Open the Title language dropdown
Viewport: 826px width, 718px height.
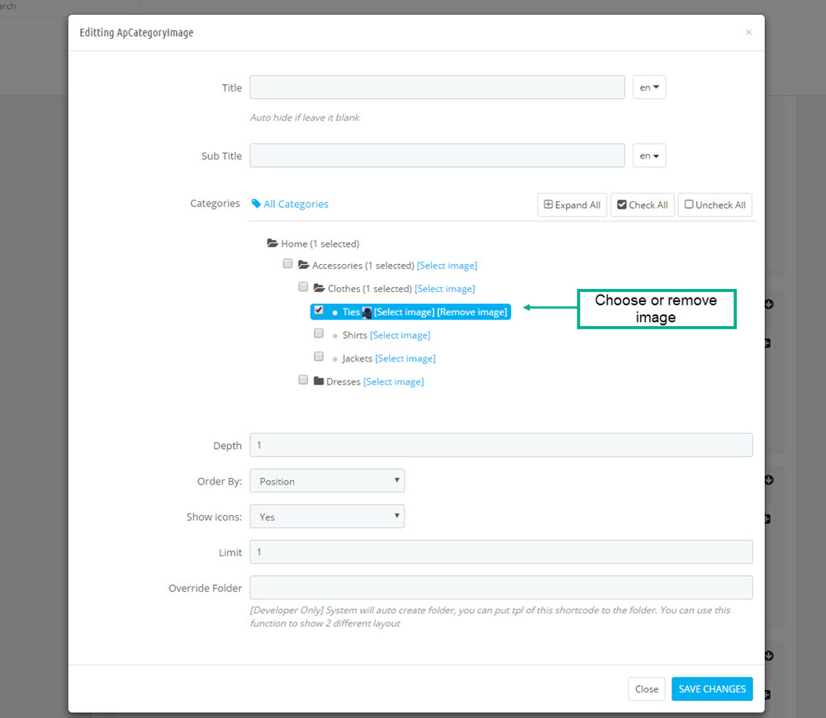point(649,87)
